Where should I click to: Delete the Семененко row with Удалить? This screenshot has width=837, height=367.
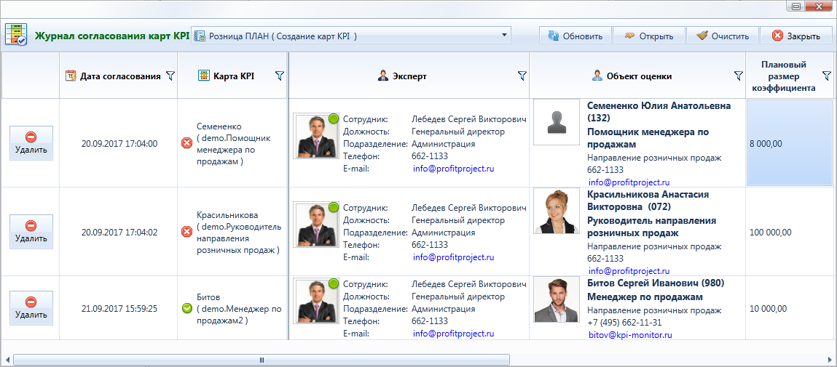(x=31, y=143)
